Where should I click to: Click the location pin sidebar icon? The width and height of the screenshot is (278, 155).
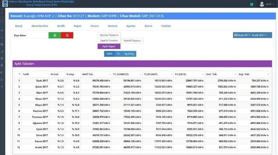click(x=2, y=87)
